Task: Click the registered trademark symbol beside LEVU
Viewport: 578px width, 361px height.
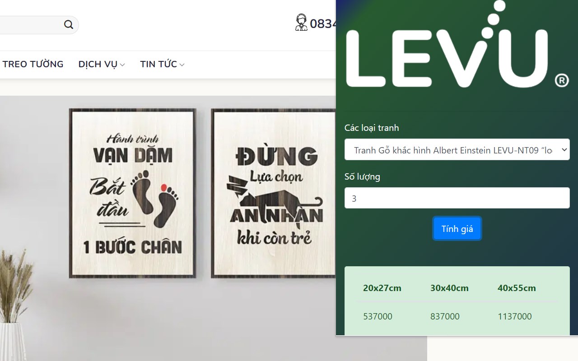Action: pos(561,81)
